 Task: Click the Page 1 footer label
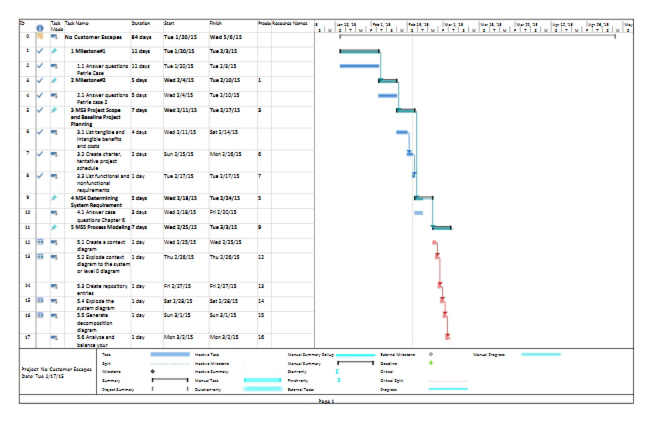tap(326, 400)
